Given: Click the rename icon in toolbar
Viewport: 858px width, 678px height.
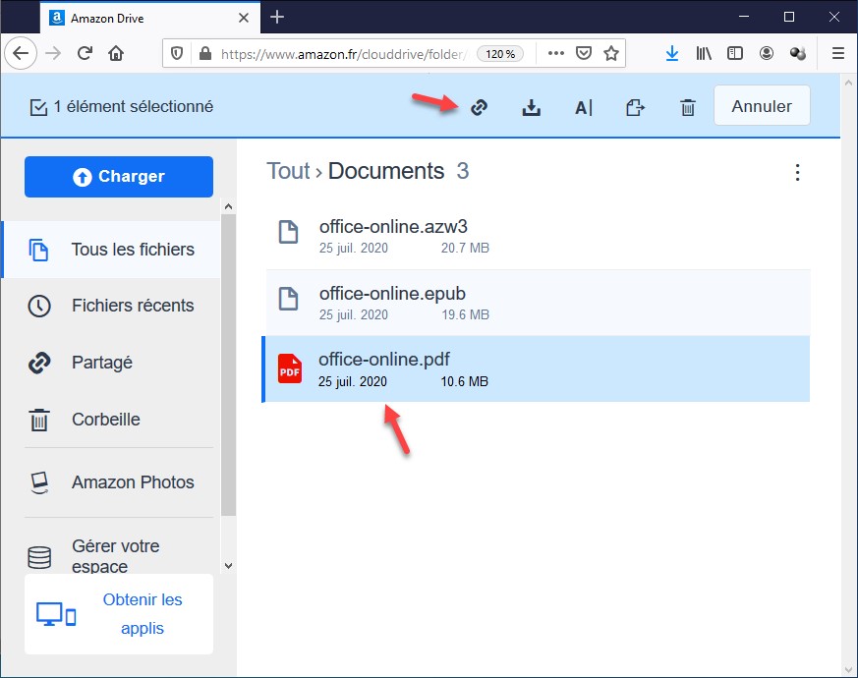Looking at the screenshot, I should pyautogui.click(x=584, y=108).
